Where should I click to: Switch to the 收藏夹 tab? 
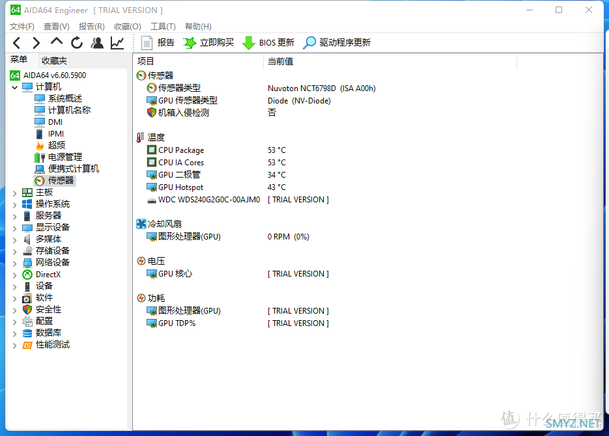54,61
